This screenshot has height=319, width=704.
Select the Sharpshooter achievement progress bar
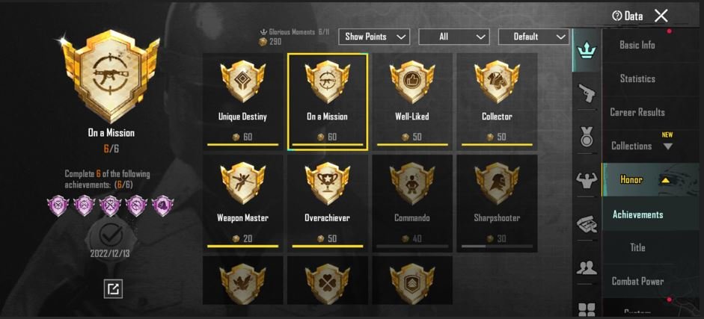click(x=497, y=246)
